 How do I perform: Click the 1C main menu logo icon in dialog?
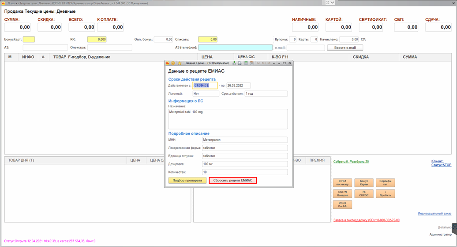point(168,63)
